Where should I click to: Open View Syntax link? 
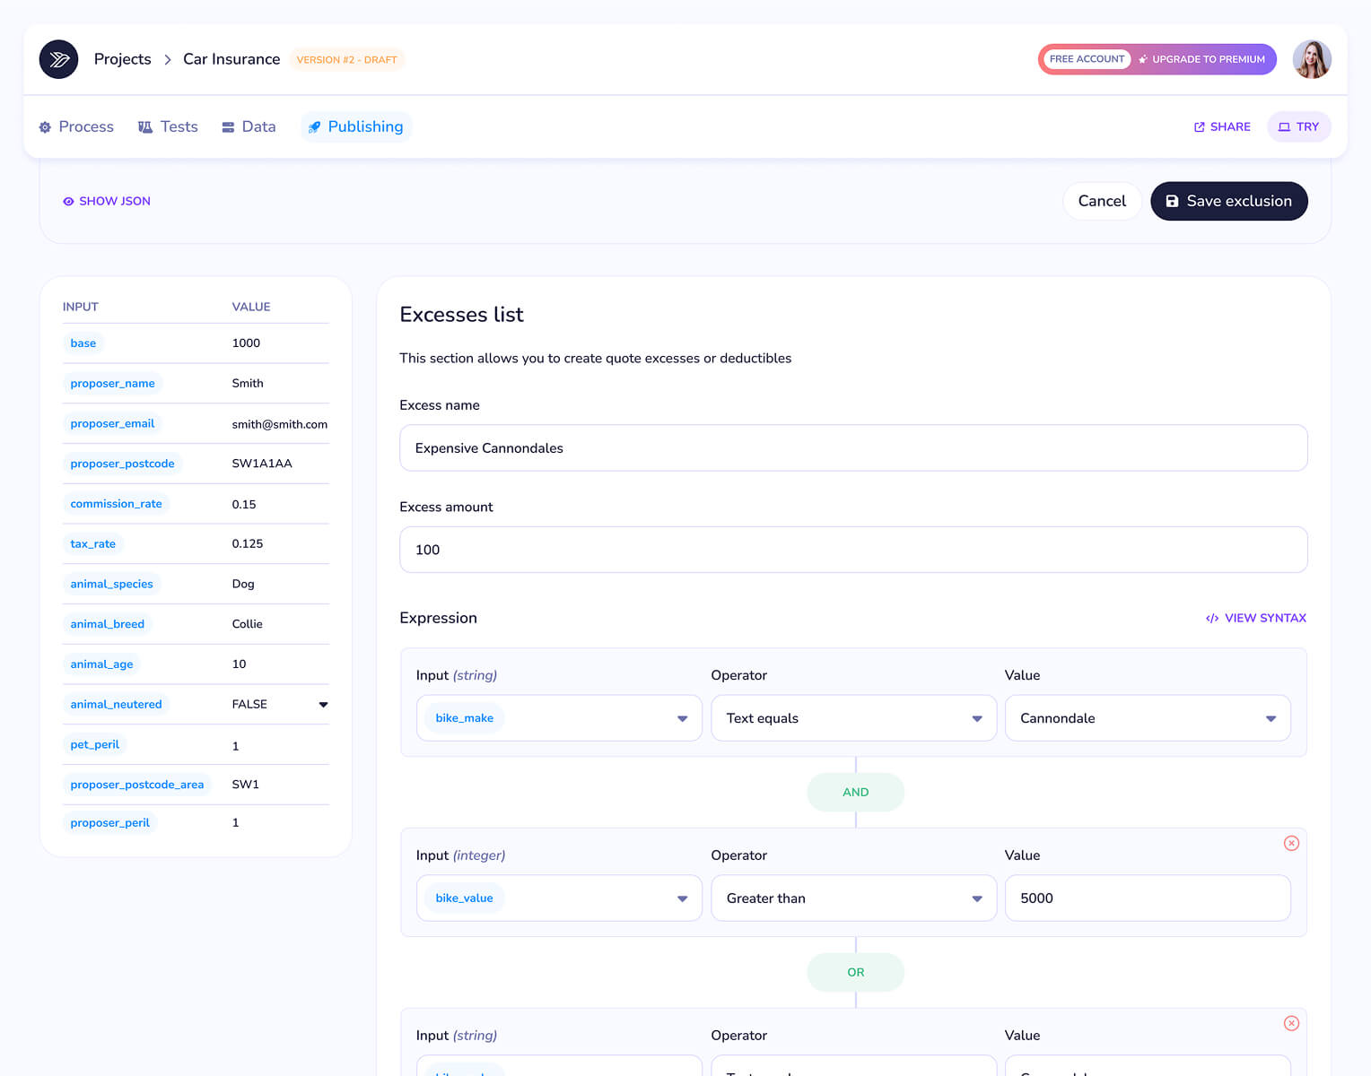coord(1255,618)
